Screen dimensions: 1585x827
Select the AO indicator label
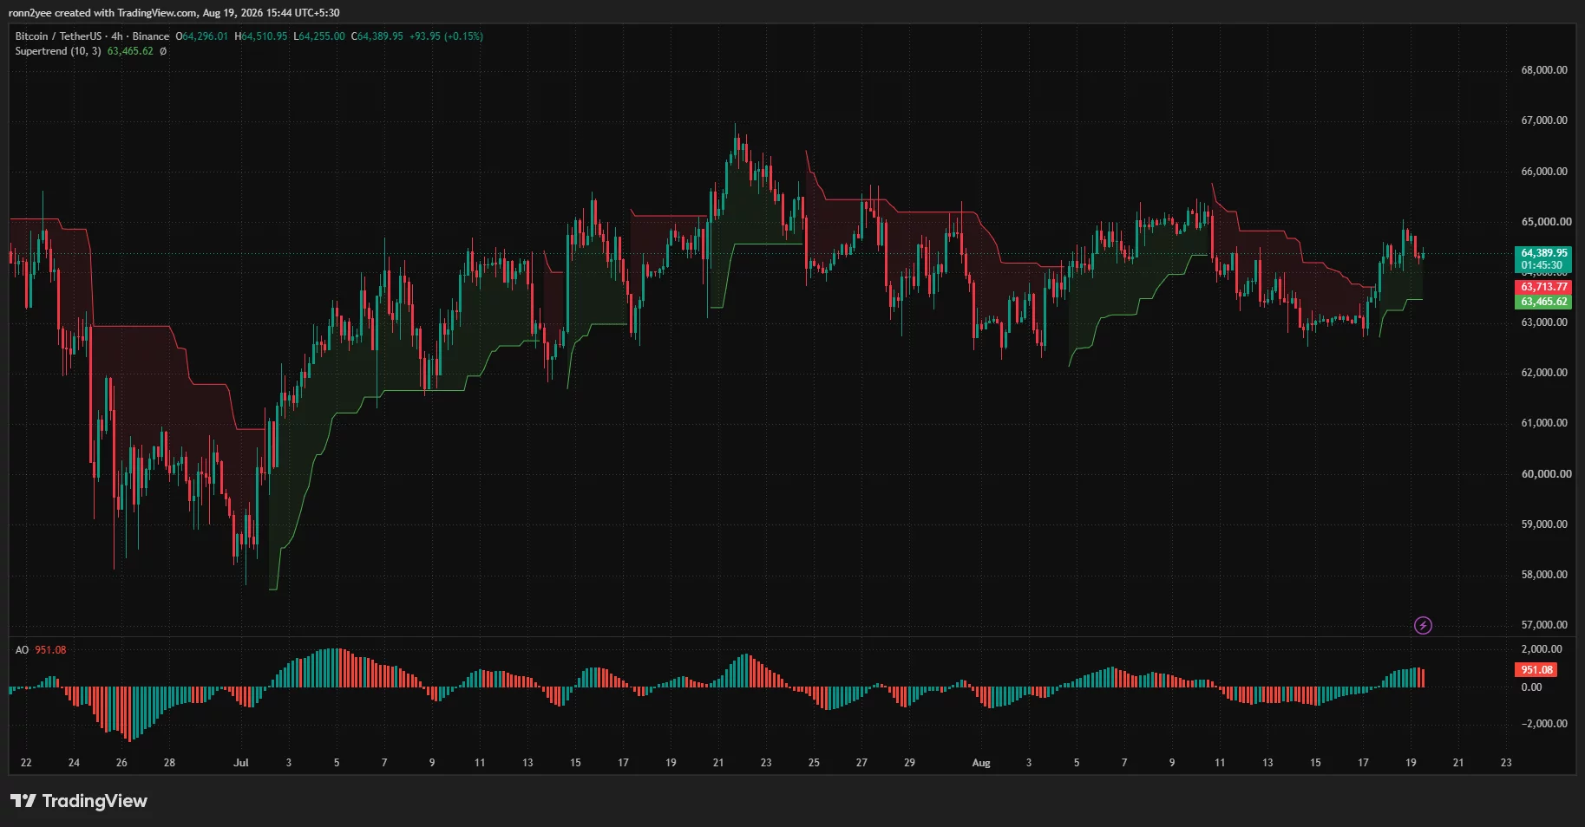(22, 650)
